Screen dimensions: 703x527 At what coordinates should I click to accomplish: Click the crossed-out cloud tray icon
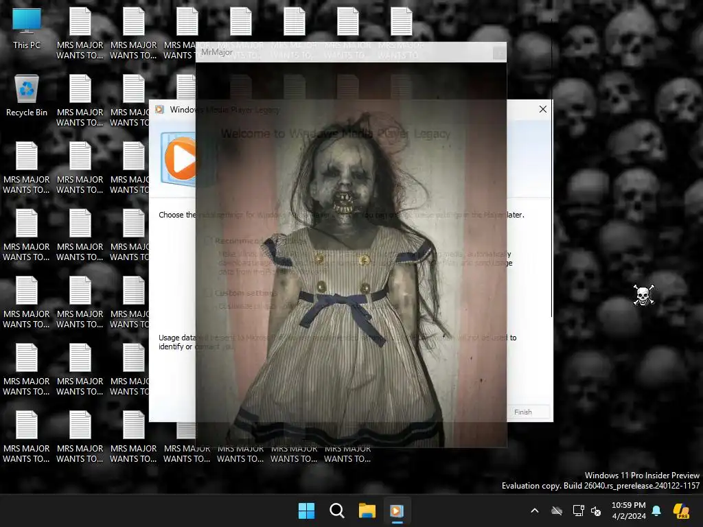[x=556, y=511]
